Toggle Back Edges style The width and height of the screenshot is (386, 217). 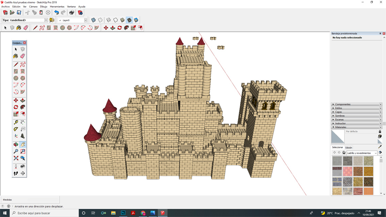click(x=100, y=20)
